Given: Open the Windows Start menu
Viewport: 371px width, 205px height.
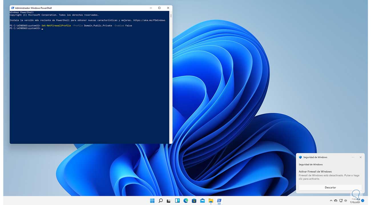Looking at the screenshot, I should coord(152,200).
